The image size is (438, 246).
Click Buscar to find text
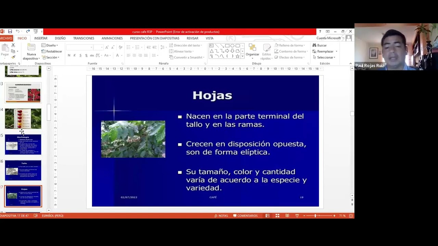pos(319,45)
